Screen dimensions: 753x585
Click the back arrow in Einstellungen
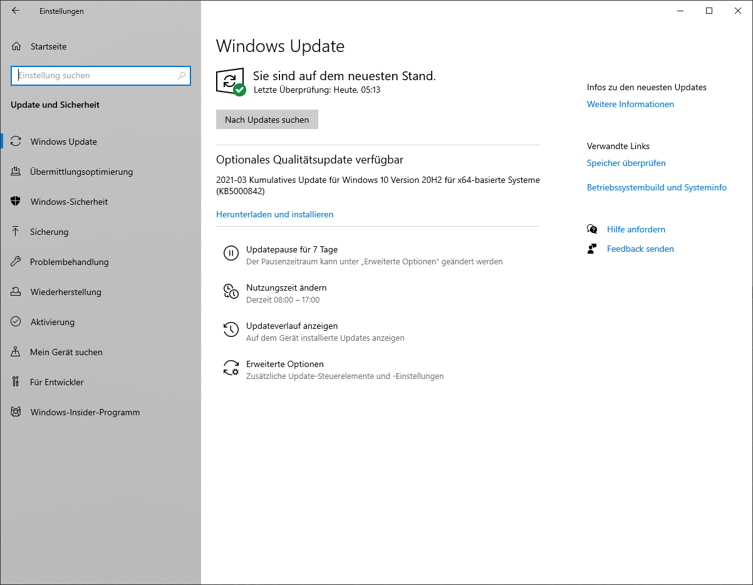[16, 11]
